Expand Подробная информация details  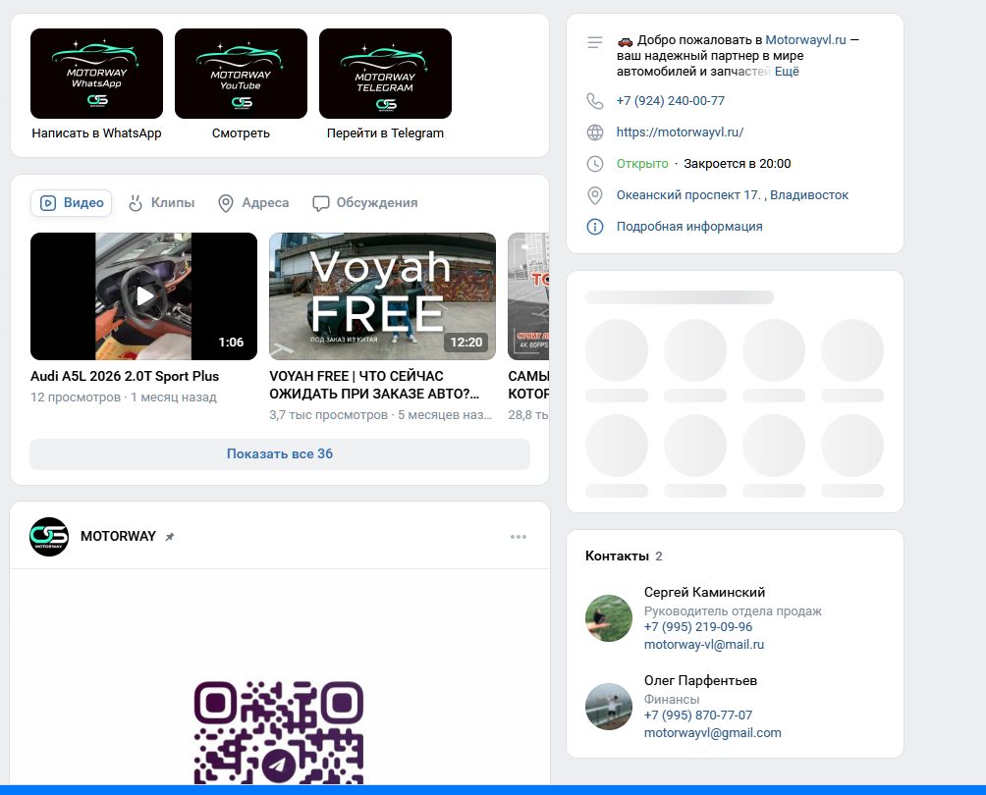[688, 227]
